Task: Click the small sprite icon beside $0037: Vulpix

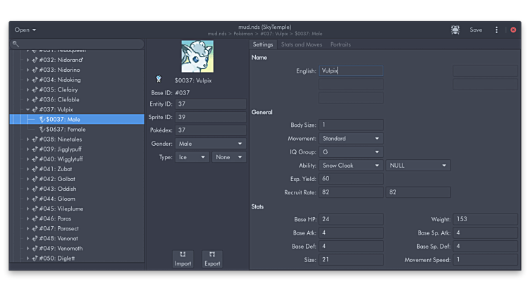Action: (x=159, y=80)
